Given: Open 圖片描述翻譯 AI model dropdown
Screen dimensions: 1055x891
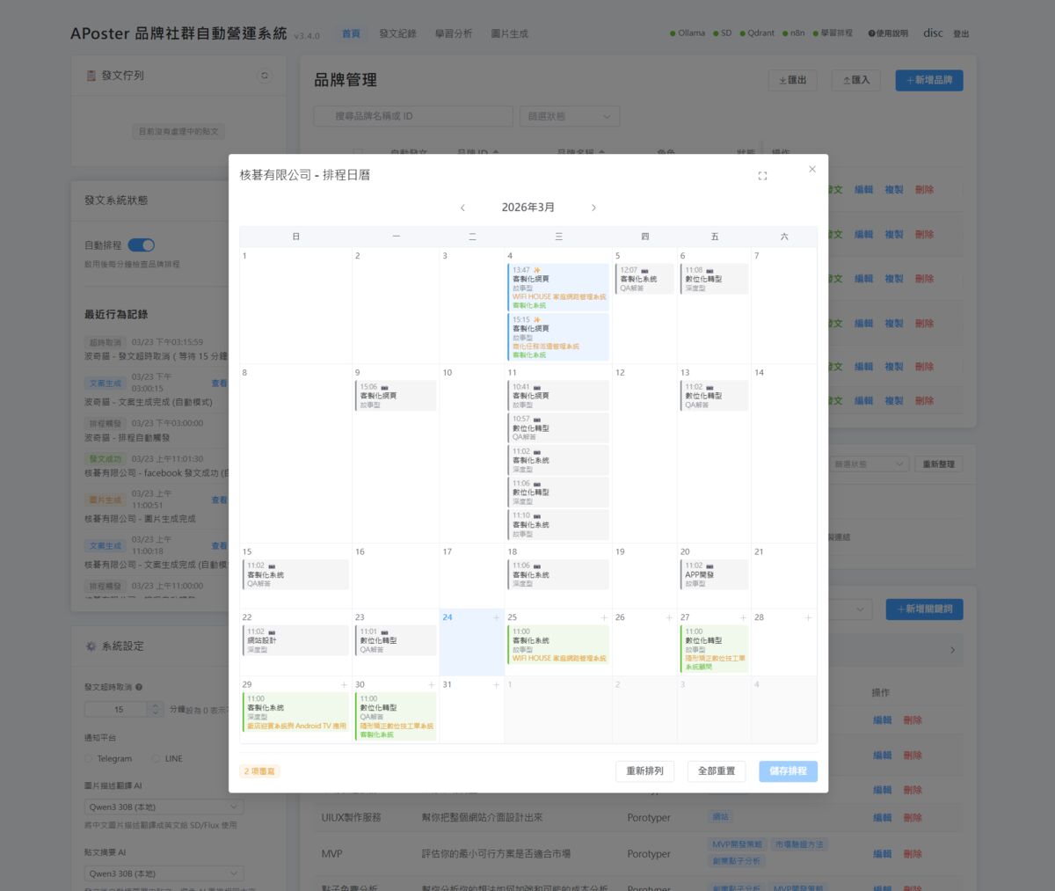Looking at the screenshot, I should click(164, 807).
